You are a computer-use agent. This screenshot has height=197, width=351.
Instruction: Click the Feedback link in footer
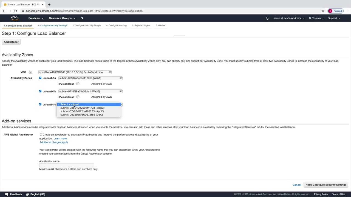click(16, 194)
